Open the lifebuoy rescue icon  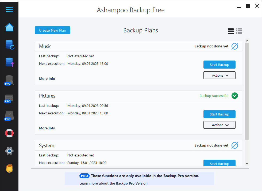(9, 133)
